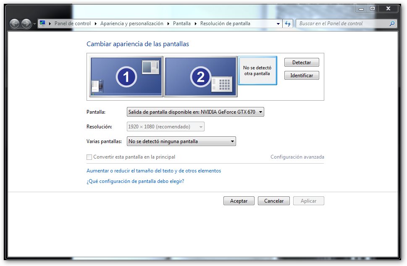This screenshot has height=266, width=407.
Task: Maximize the Resolución de pantalla window
Action: click(x=373, y=8)
